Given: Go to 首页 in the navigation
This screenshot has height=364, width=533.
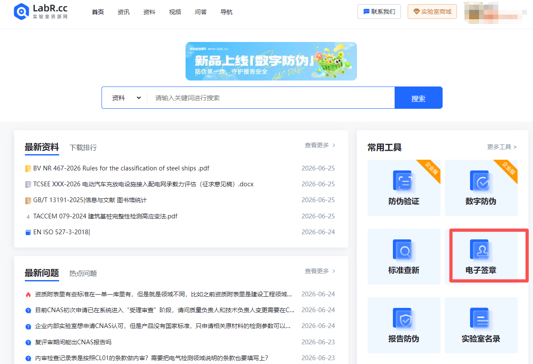Looking at the screenshot, I should click(x=98, y=12).
